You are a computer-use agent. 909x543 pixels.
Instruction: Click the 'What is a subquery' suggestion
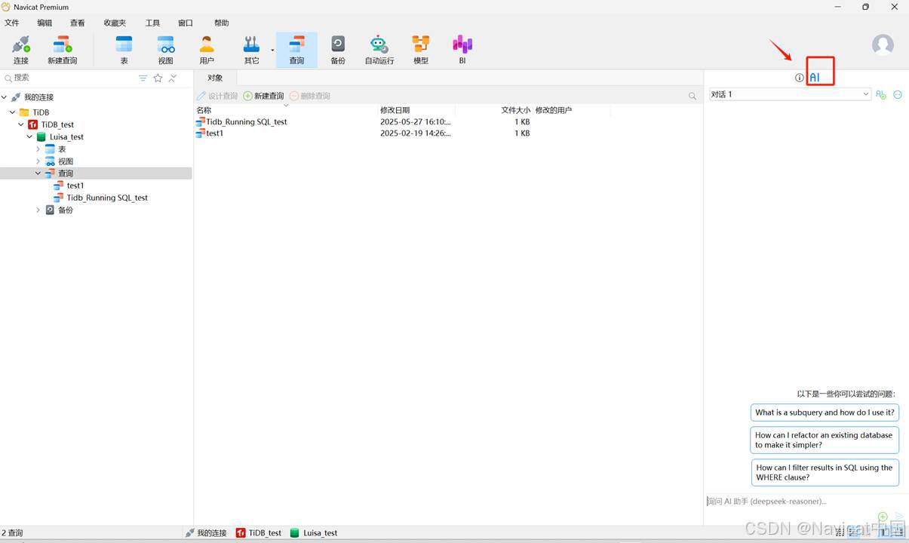tap(825, 413)
